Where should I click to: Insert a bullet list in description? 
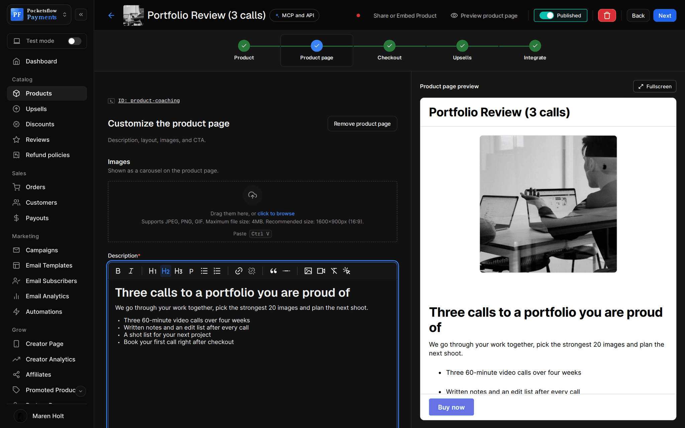coord(204,271)
